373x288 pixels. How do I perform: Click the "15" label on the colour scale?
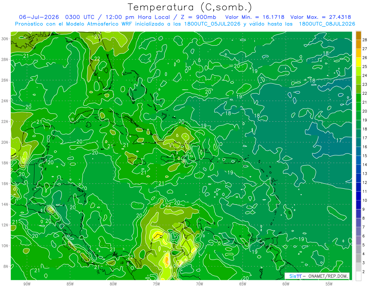click(x=365, y=156)
